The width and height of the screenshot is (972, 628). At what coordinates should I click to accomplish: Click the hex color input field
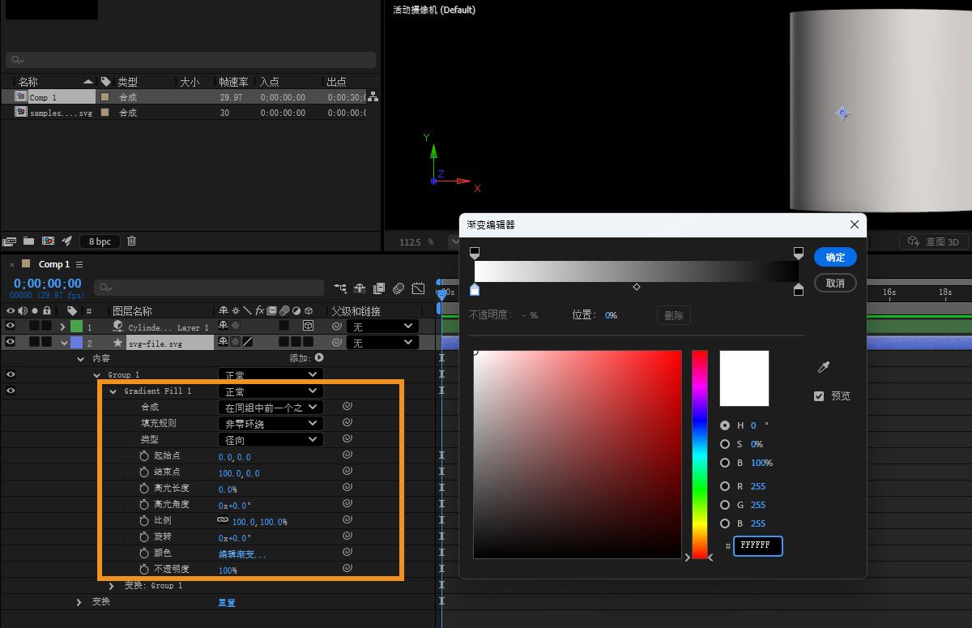(758, 545)
